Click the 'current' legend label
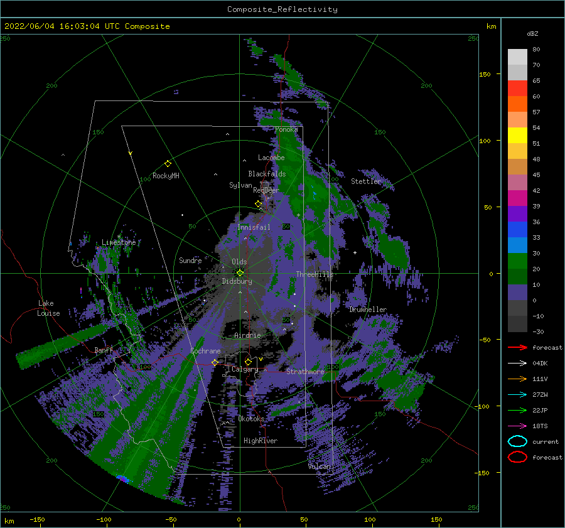 [546, 442]
